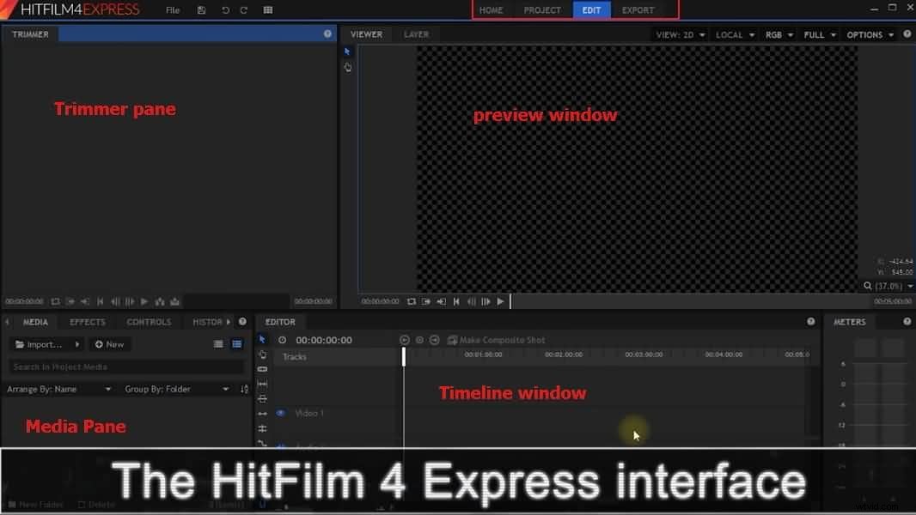Image resolution: width=916 pixels, height=515 pixels.
Task: Select the arrow Select tool in timeline toolbar
Action: tap(263, 340)
